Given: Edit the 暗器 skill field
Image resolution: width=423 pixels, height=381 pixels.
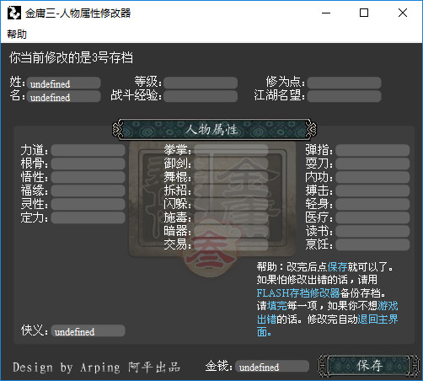Looking at the screenshot, I should [231, 231].
